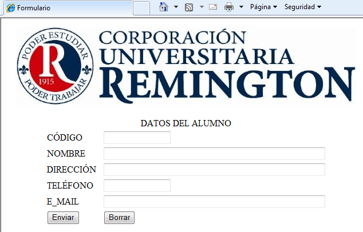Click the DIRECCIÓN label text
363x232 pixels.
(72, 169)
